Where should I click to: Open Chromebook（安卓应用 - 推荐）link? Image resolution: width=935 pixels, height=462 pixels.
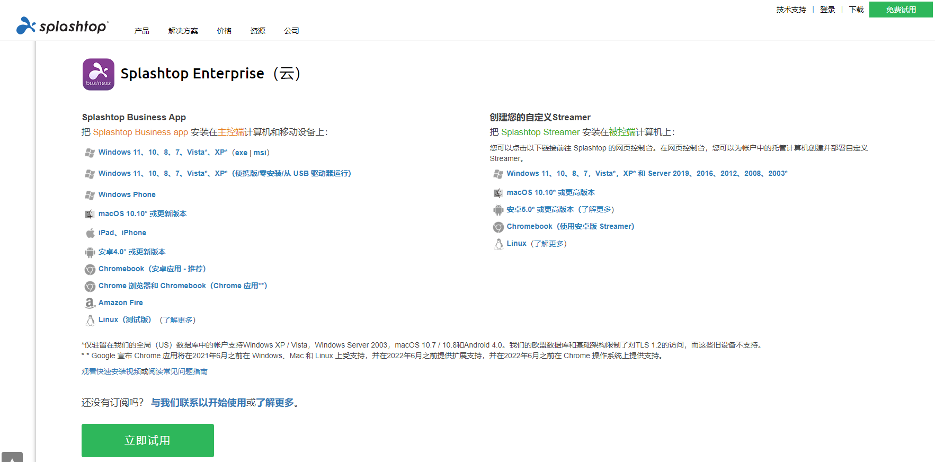[152, 269]
